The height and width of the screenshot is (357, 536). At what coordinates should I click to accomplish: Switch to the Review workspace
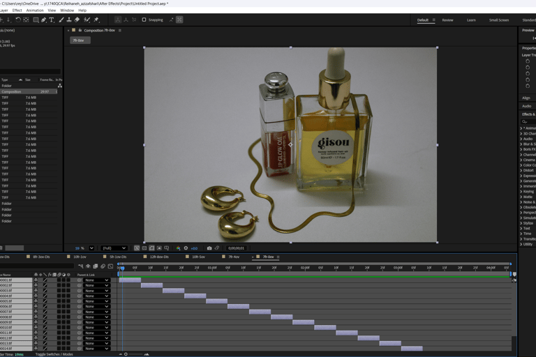coord(447,20)
